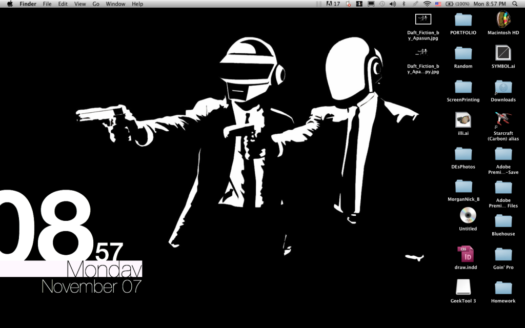The height and width of the screenshot is (328, 525).
Task: Open the SYMBOL.ai Illustrator file
Action: point(502,54)
